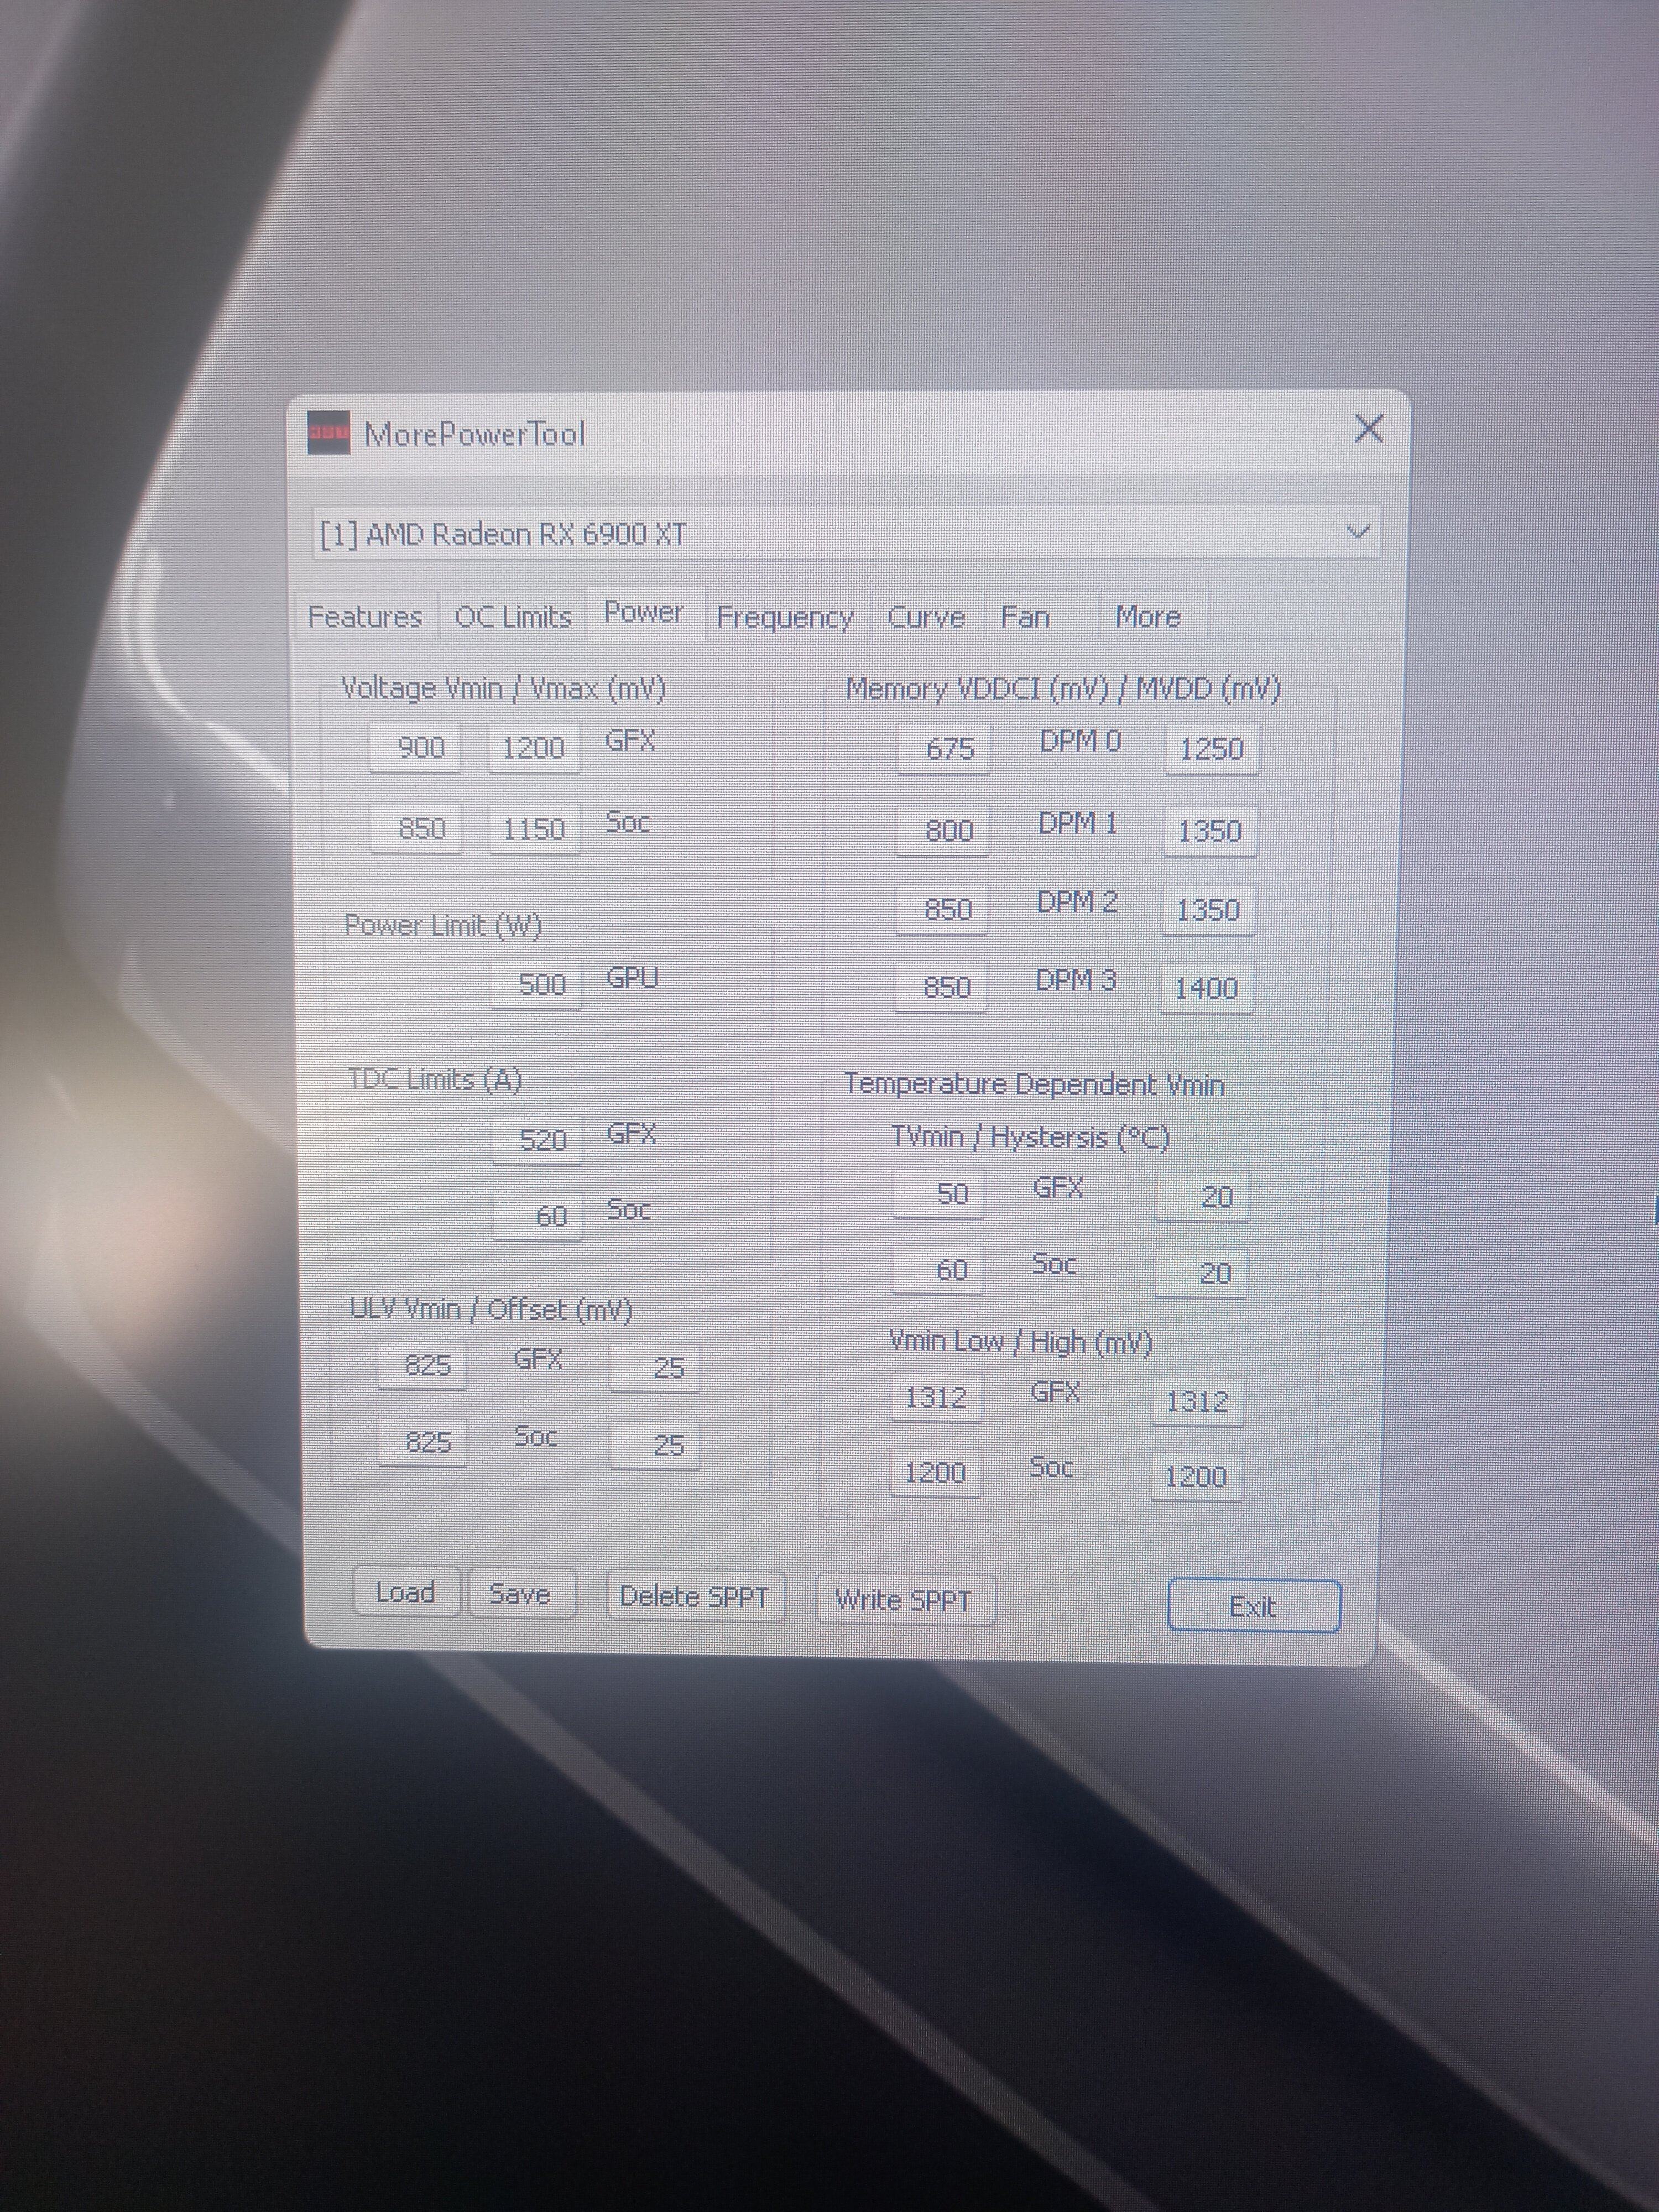Click TVmin GFX field showing 50

click(x=939, y=1194)
